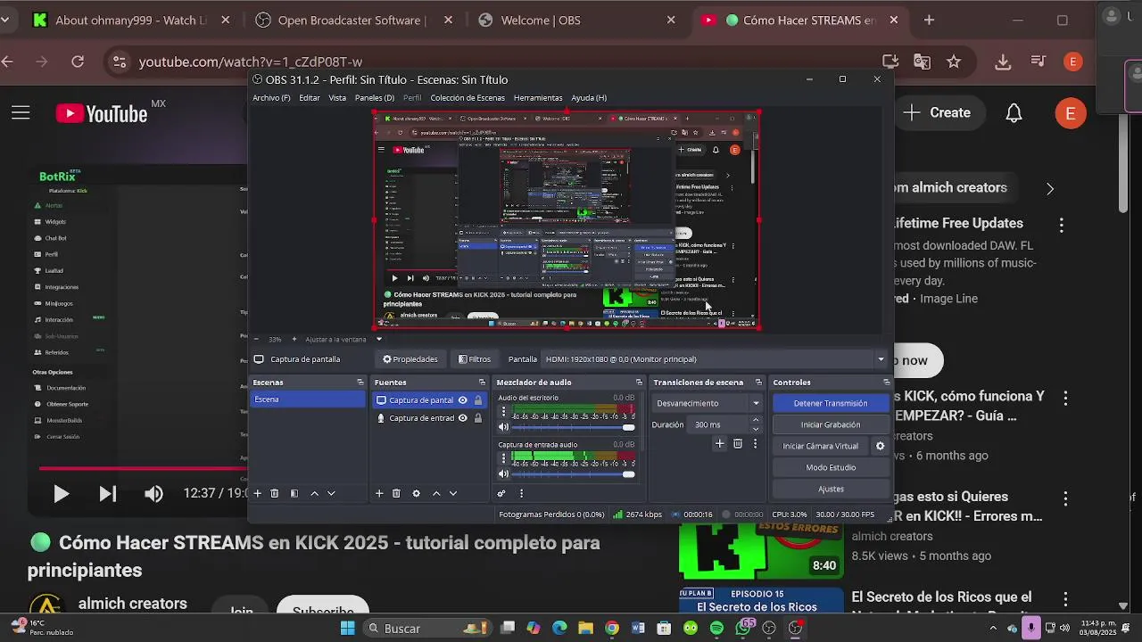Open transition properties three-dot menu
Image resolution: width=1142 pixels, height=642 pixels.
(x=755, y=443)
